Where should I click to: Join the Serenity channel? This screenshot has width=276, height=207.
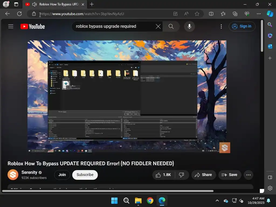(62, 175)
